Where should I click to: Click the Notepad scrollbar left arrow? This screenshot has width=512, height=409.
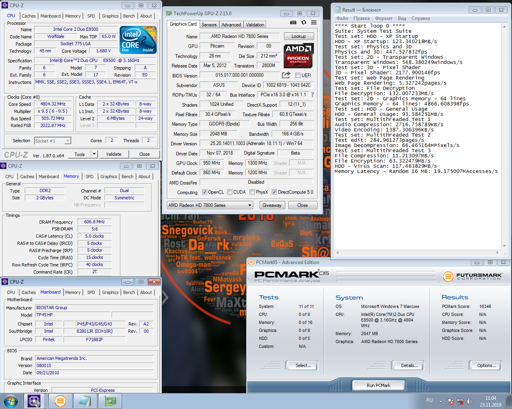pos(338,252)
